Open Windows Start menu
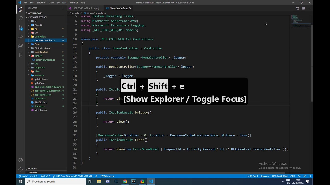Image resolution: width=330 pixels, height=185 pixels. [21, 181]
